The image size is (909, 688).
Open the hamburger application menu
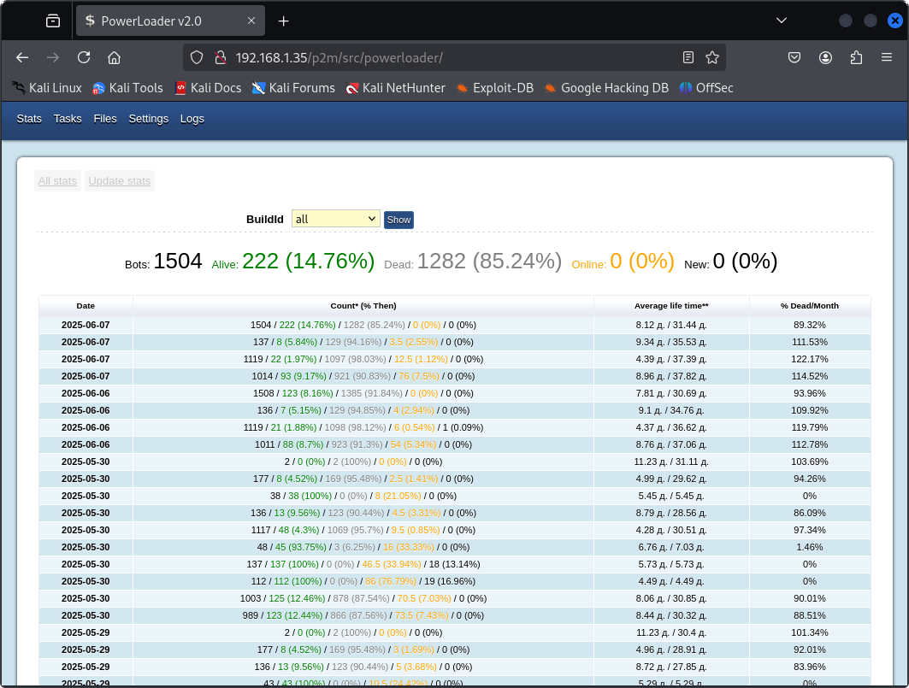click(887, 57)
